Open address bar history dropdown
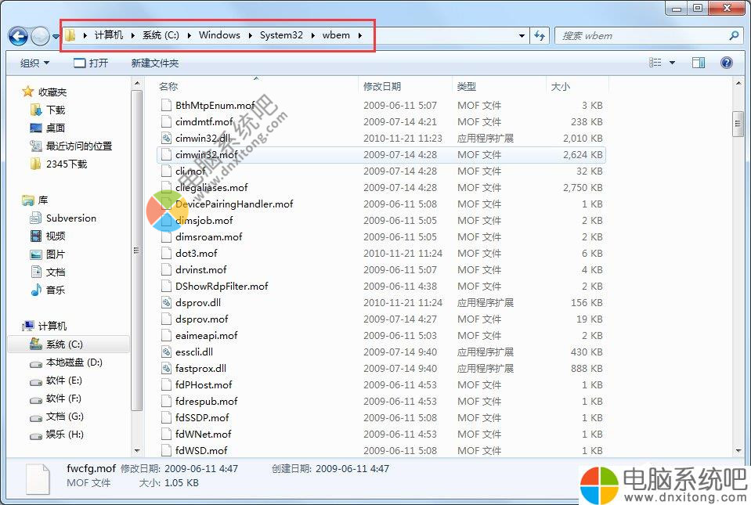Image resolution: width=751 pixels, height=505 pixels. (x=522, y=36)
